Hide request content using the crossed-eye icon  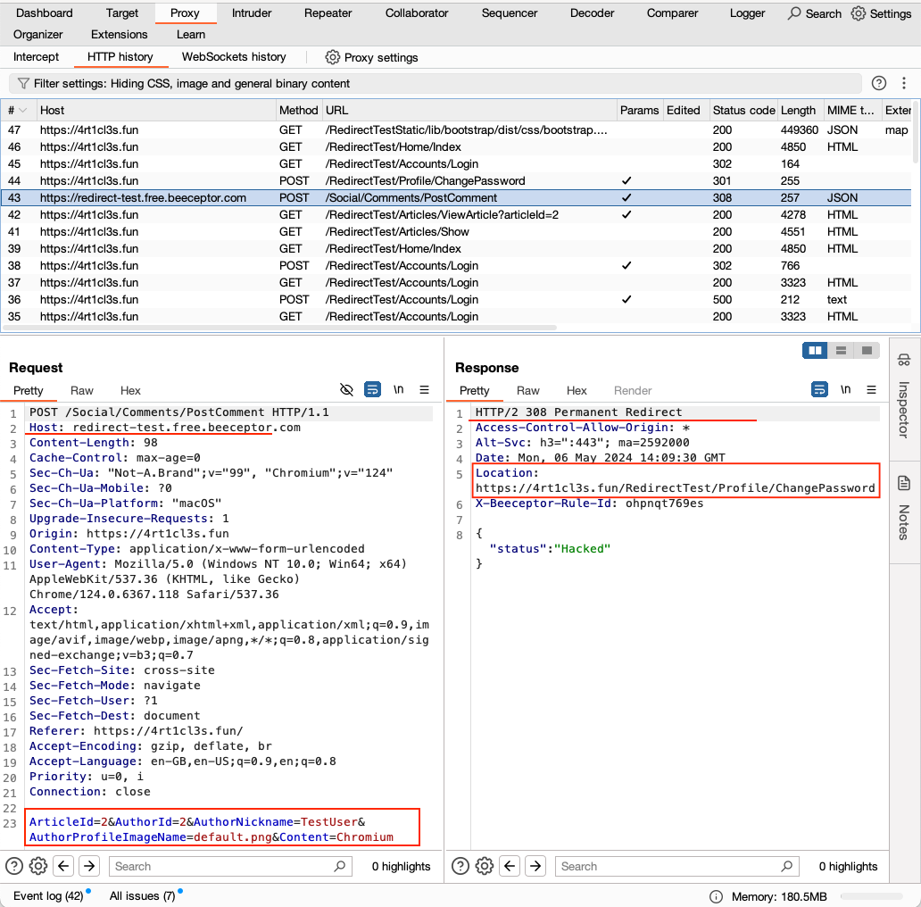tap(346, 390)
